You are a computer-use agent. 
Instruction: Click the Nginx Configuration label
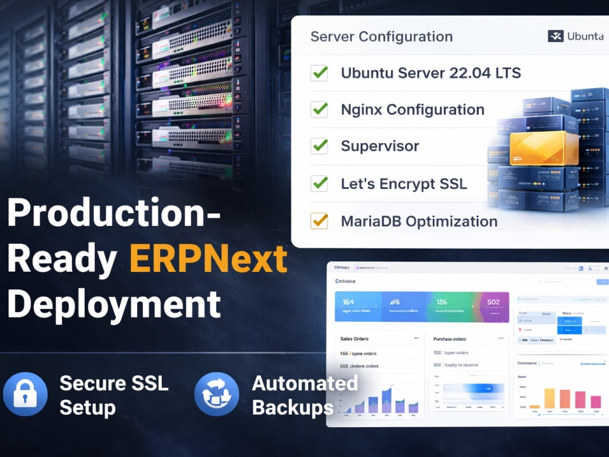(412, 110)
